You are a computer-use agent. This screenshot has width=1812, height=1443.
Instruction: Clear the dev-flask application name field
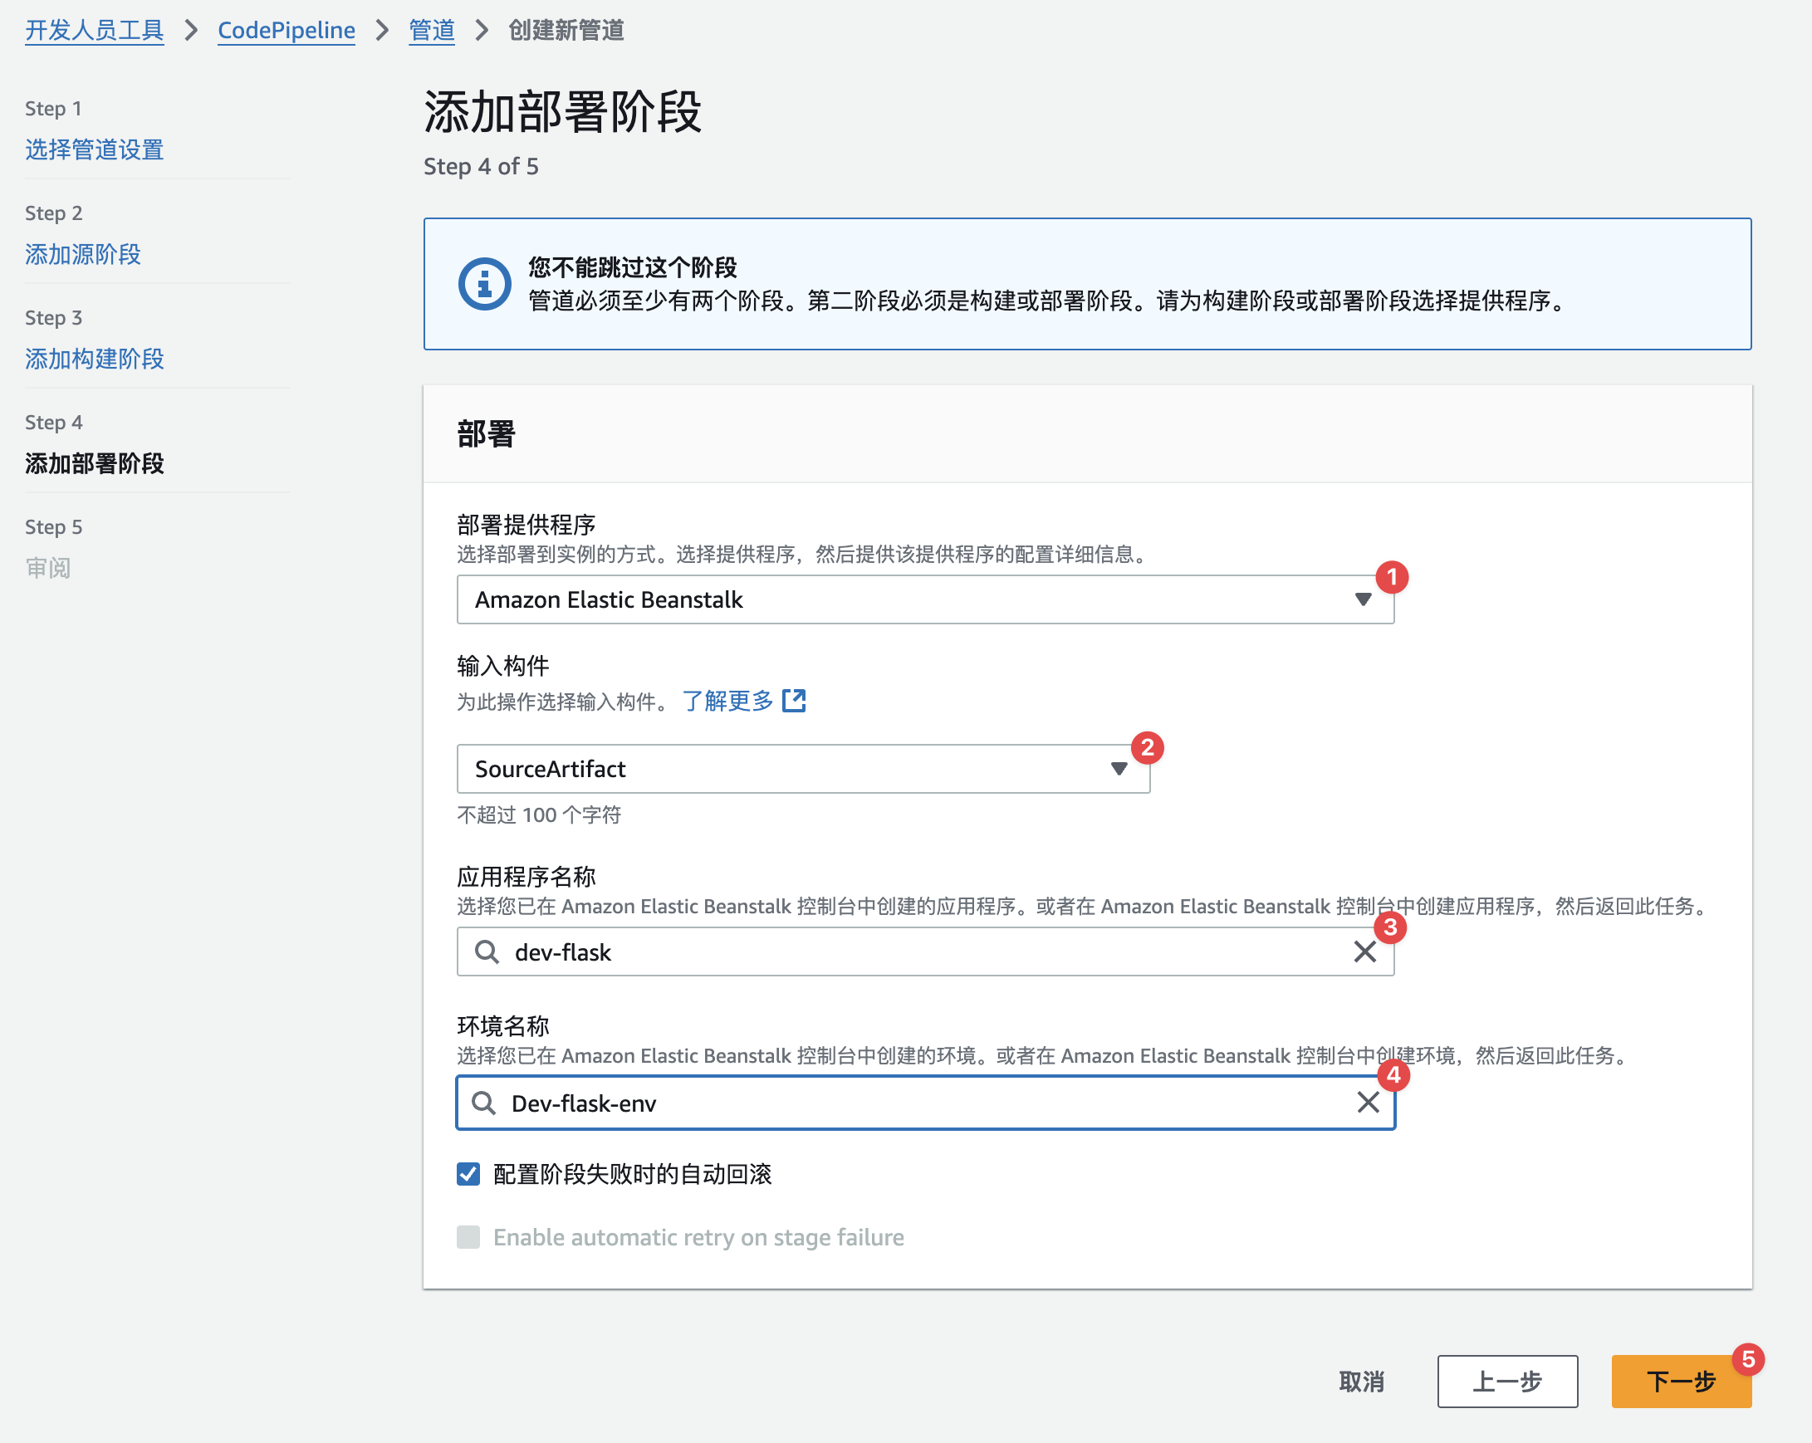(x=1365, y=951)
